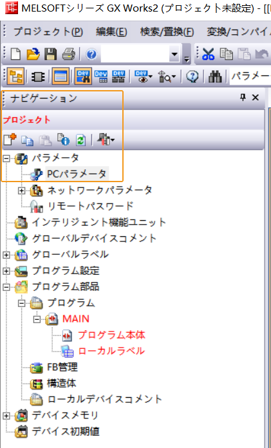
Task: Click the speech bubble question mark icon
Action: coord(192,77)
